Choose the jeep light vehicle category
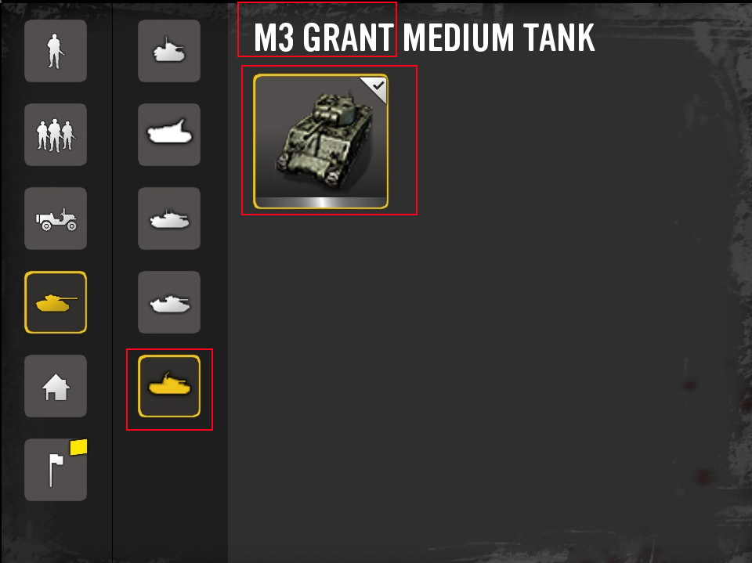Screen dimensions: 752x563 click(56, 218)
